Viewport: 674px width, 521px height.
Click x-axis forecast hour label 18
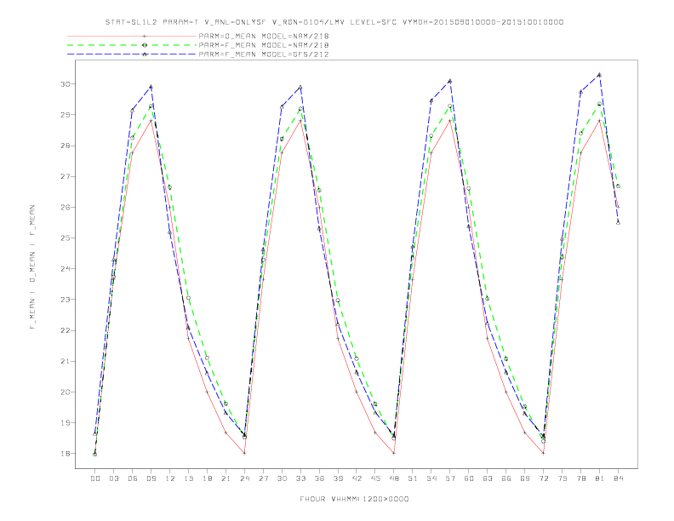coord(207,478)
